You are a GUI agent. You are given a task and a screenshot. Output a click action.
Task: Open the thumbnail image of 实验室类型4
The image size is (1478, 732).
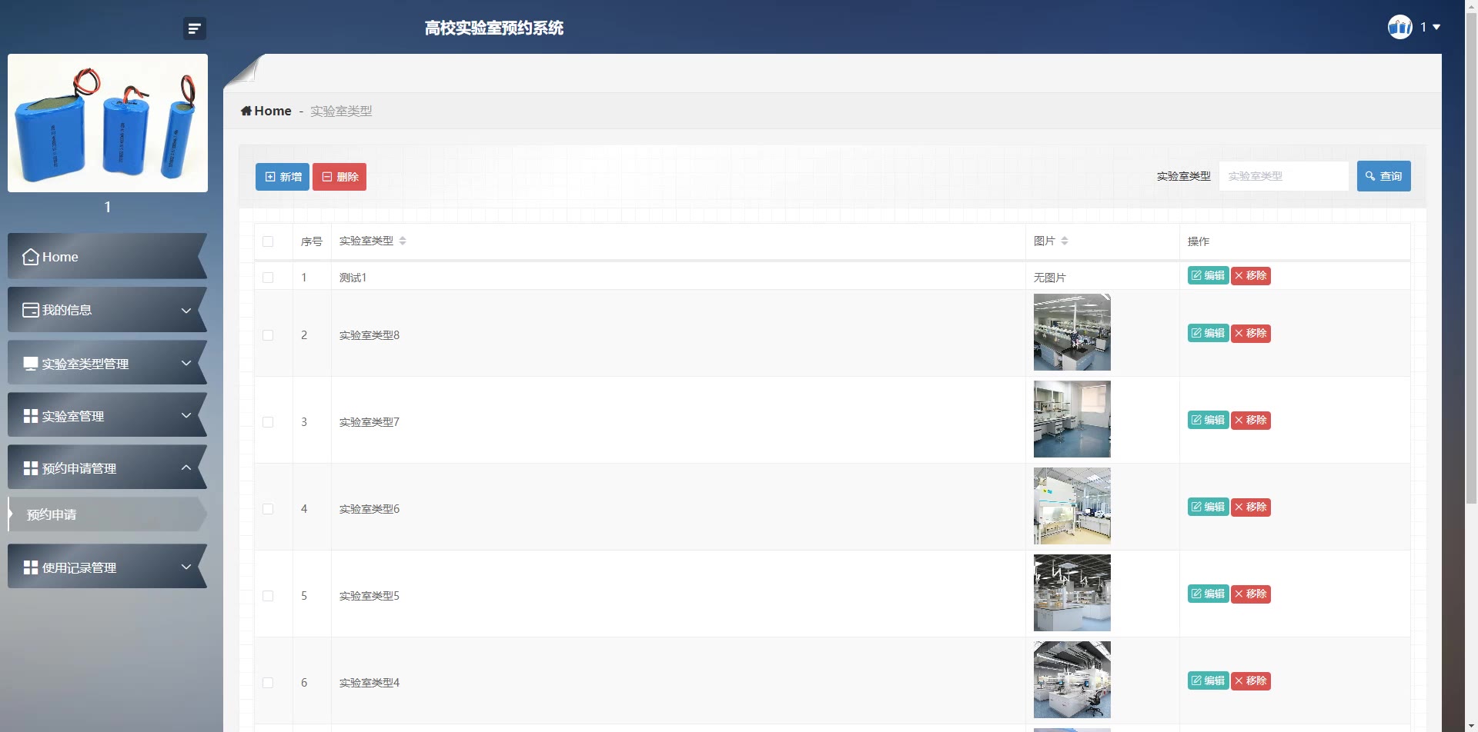point(1072,680)
